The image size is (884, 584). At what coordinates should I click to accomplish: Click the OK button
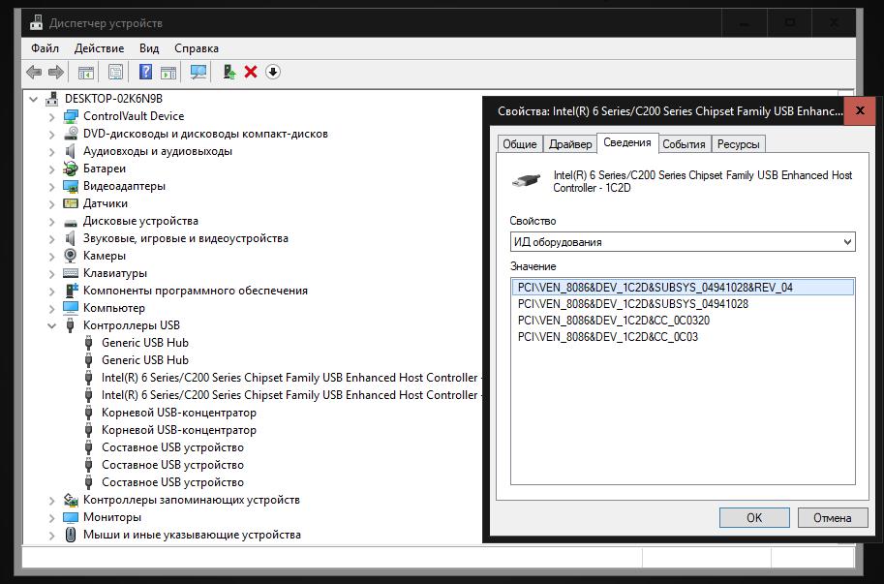coord(754,517)
